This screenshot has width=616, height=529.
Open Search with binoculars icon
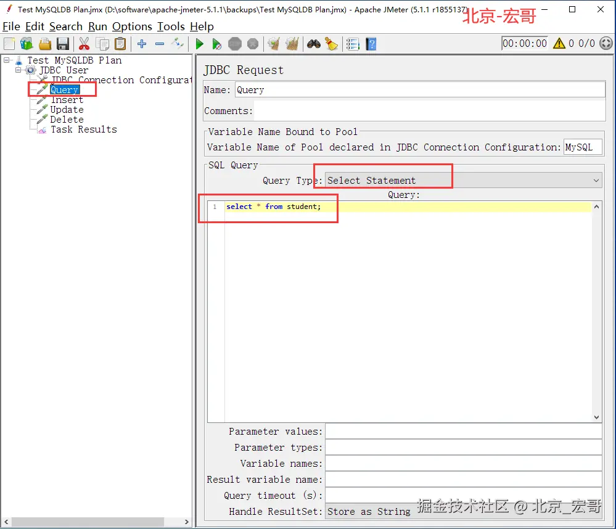pyautogui.click(x=313, y=44)
